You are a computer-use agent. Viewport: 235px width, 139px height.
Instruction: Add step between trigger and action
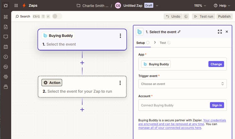[82, 63]
